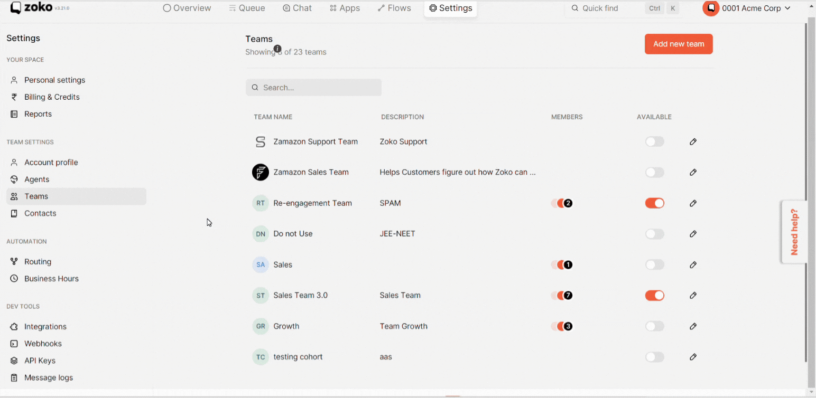This screenshot has height=398, width=816.
Task: Select the Settings tab
Action: point(450,8)
